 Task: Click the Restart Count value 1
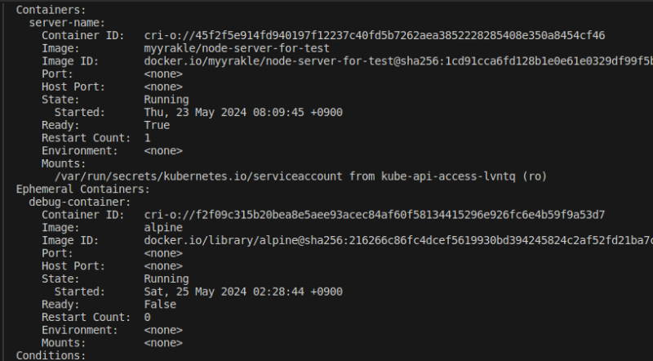tap(147, 138)
